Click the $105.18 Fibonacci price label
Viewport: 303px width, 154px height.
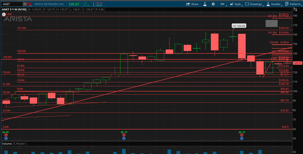284,84
